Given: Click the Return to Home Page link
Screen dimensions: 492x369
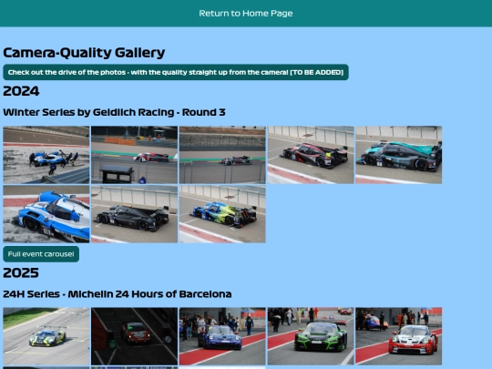Looking at the screenshot, I should point(246,13).
